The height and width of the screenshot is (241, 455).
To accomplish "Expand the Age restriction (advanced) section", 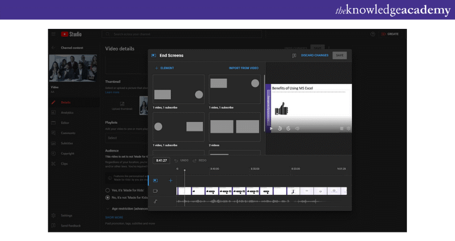I will (x=108, y=208).
